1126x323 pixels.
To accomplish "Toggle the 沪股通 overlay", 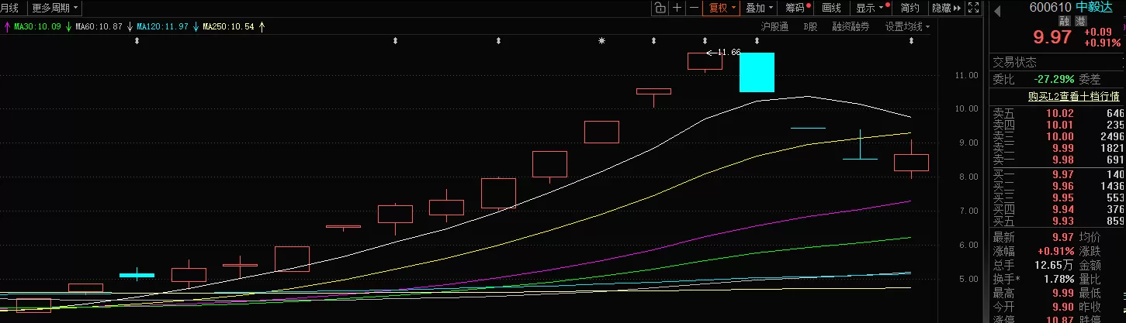I will 774,26.
